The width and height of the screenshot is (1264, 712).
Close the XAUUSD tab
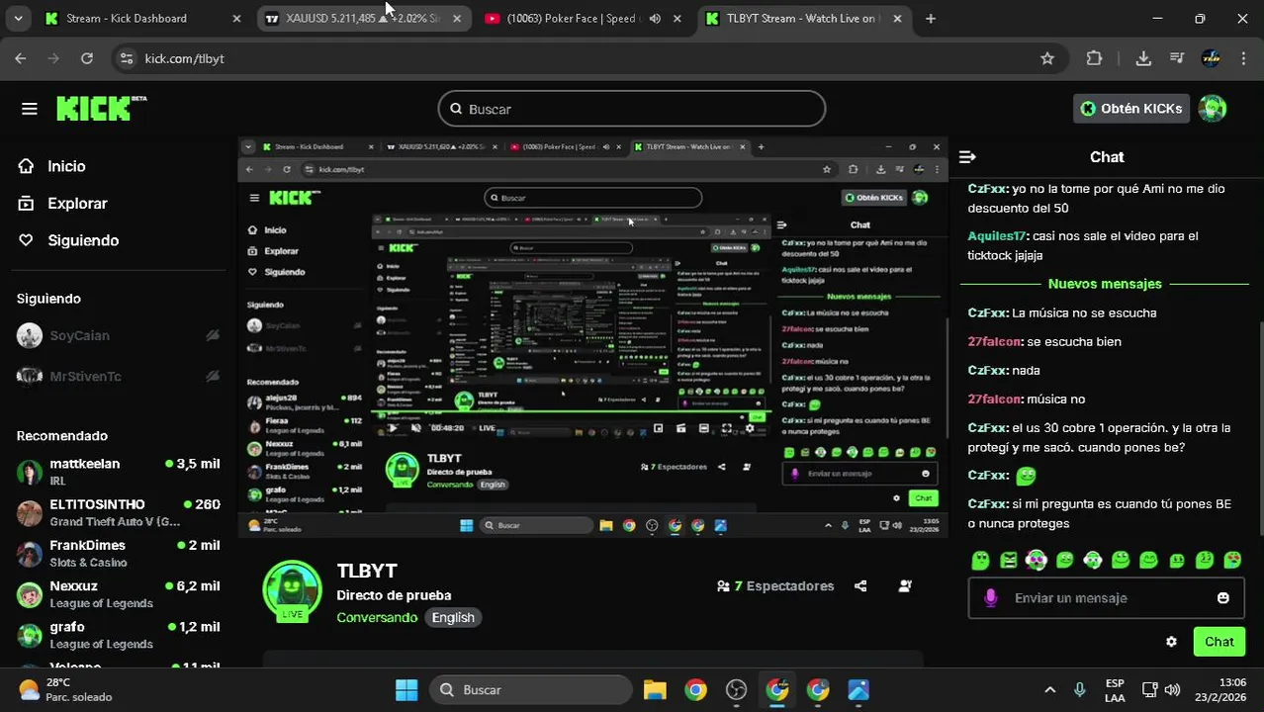pyautogui.click(x=456, y=19)
